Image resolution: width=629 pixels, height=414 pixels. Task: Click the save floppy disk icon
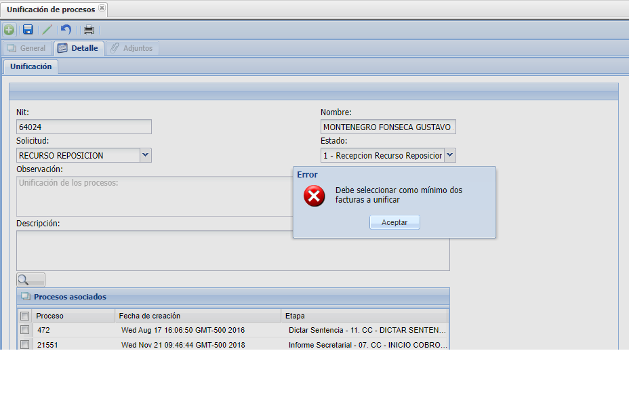pyautogui.click(x=28, y=30)
